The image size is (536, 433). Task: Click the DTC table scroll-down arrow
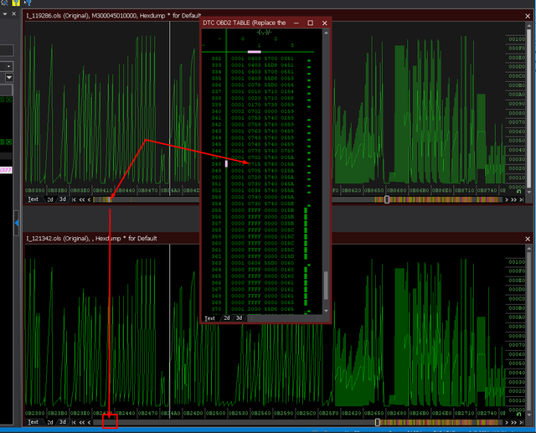[x=326, y=311]
